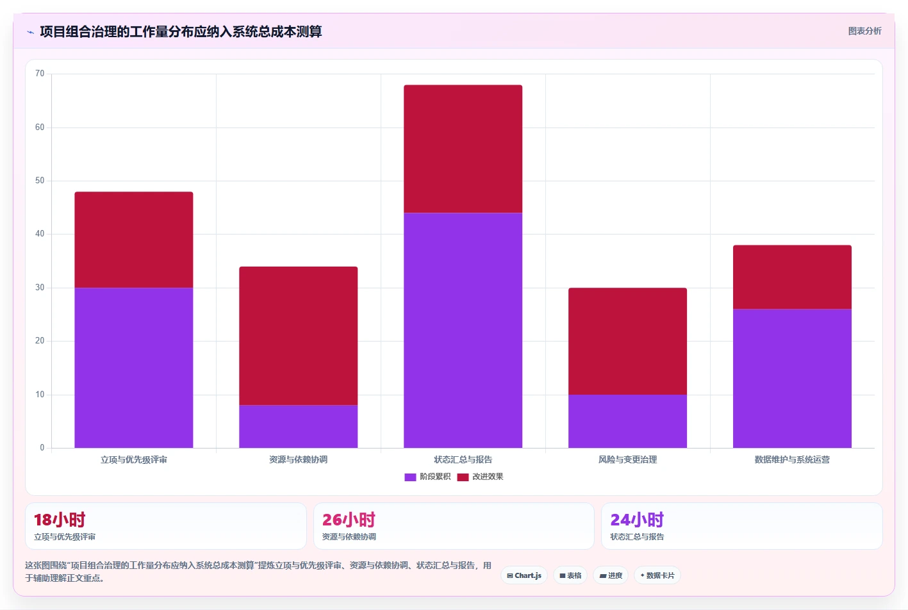The height and width of the screenshot is (610, 908).
Task: Click the x-axis label 立项与优先级评审
Action: click(134, 459)
